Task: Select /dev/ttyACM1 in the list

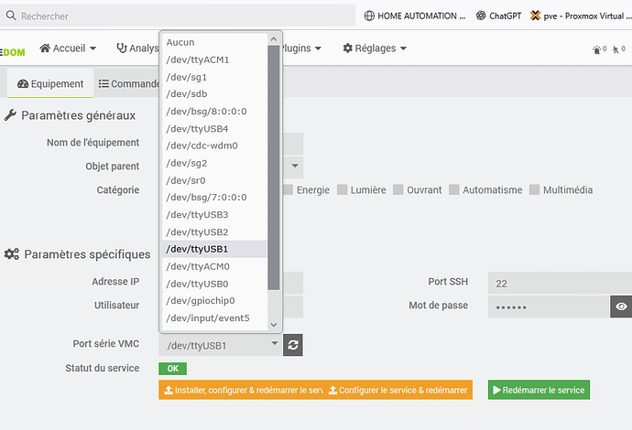Action: point(214,59)
